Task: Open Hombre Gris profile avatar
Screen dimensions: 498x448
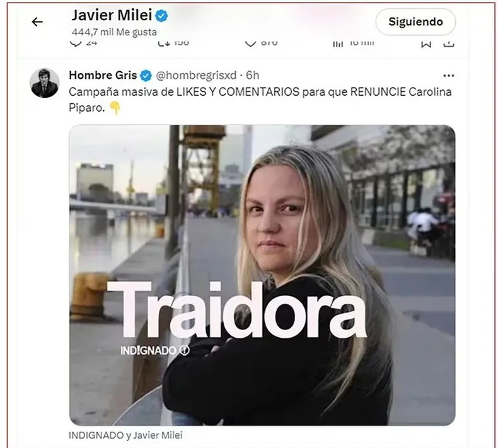Action: [x=45, y=83]
